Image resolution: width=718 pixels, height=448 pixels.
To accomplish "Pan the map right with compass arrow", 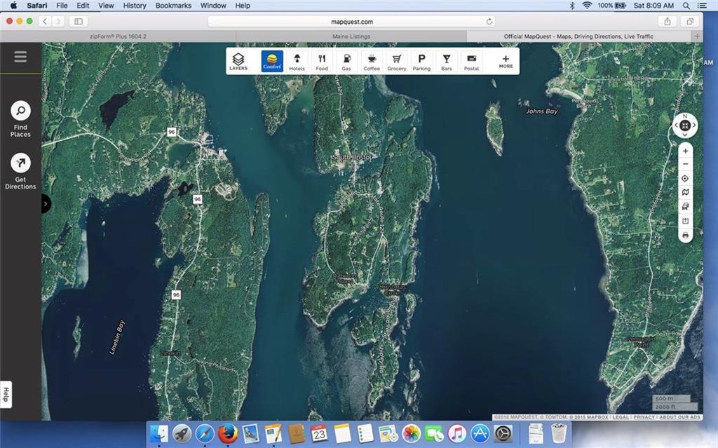I will (694, 125).
